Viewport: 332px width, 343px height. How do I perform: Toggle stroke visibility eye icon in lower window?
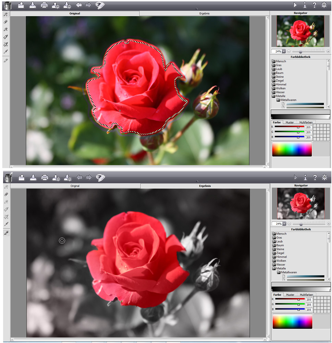point(100,178)
